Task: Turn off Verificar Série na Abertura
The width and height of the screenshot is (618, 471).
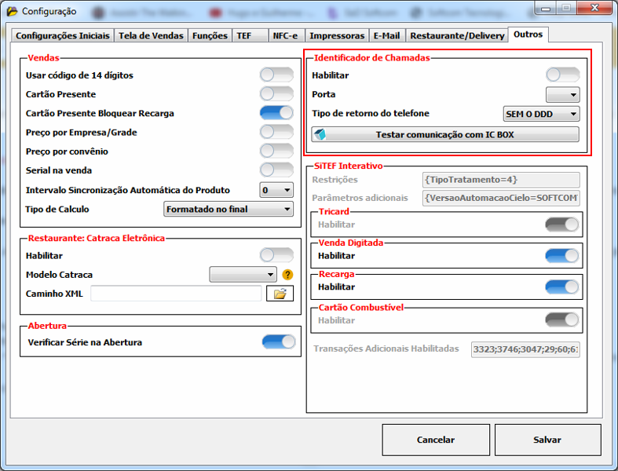Action: click(x=278, y=342)
